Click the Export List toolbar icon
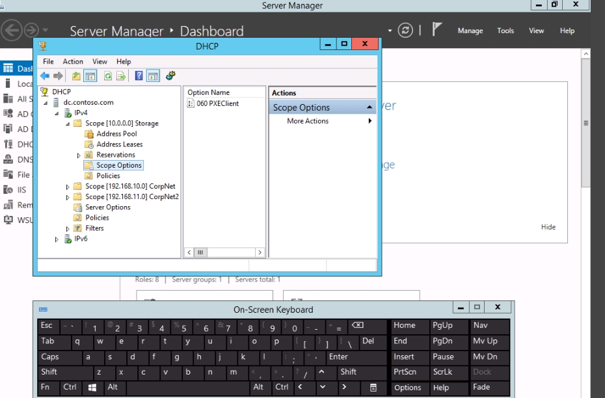Screen dimensions: 605x398 [121, 76]
